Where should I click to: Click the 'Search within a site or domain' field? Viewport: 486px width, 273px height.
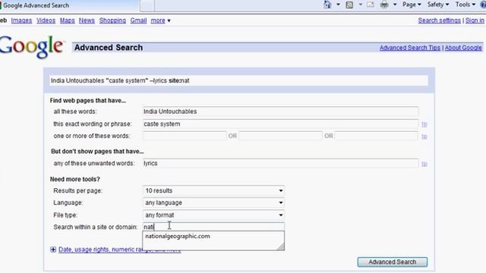(x=213, y=227)
